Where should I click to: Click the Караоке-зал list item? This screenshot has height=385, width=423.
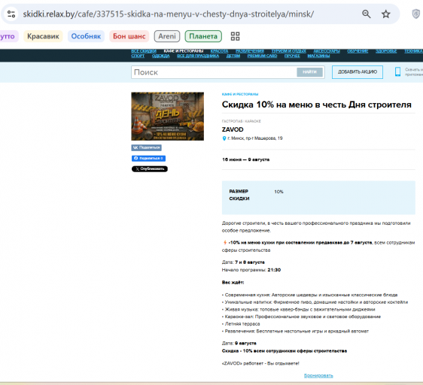tap(301, 317)
